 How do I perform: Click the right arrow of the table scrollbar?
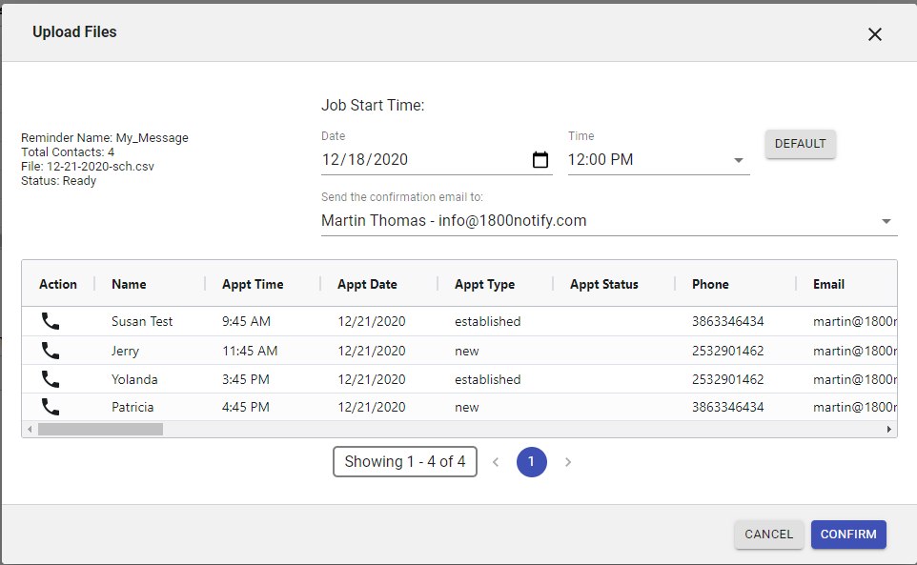click(x=889, y=430)
